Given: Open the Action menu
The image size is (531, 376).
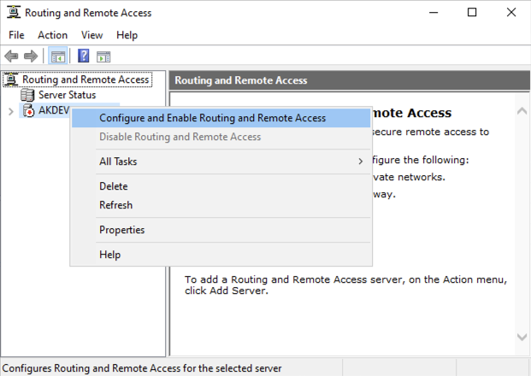Looking at the screenshot, I should pos(52,35).
